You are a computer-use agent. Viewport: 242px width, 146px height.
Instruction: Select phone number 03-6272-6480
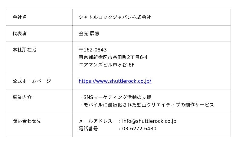tap(139, 129)
